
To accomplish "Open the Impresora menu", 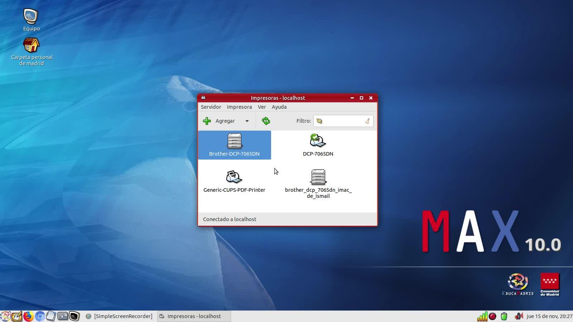I will (x=239, y=107).
